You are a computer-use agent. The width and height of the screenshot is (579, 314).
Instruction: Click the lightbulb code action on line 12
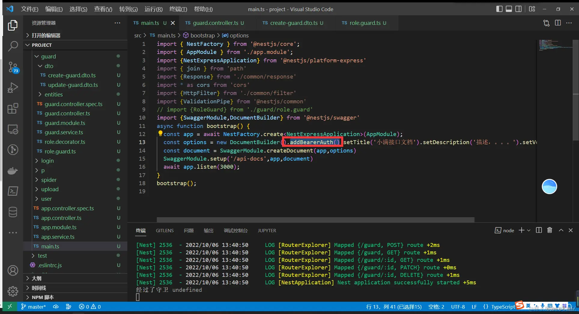pyautogui.click(x=160, y=133)
